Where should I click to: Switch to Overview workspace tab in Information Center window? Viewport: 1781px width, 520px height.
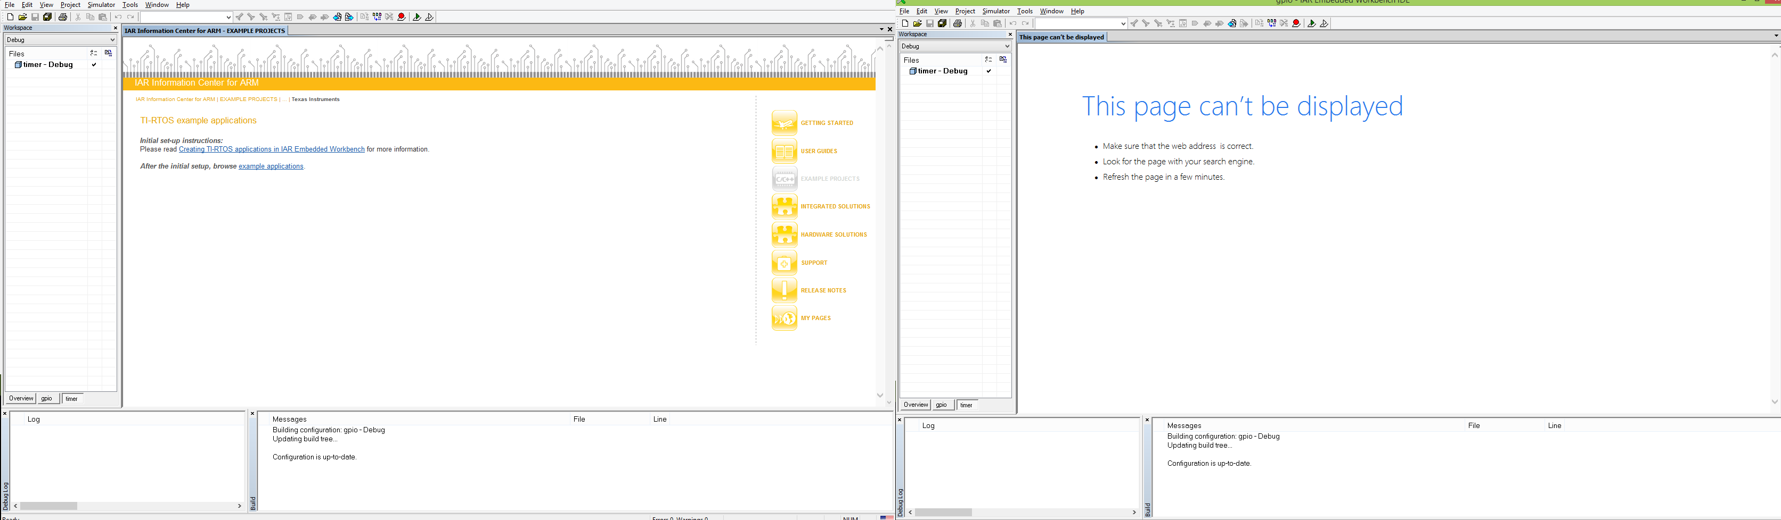(21, 398)
